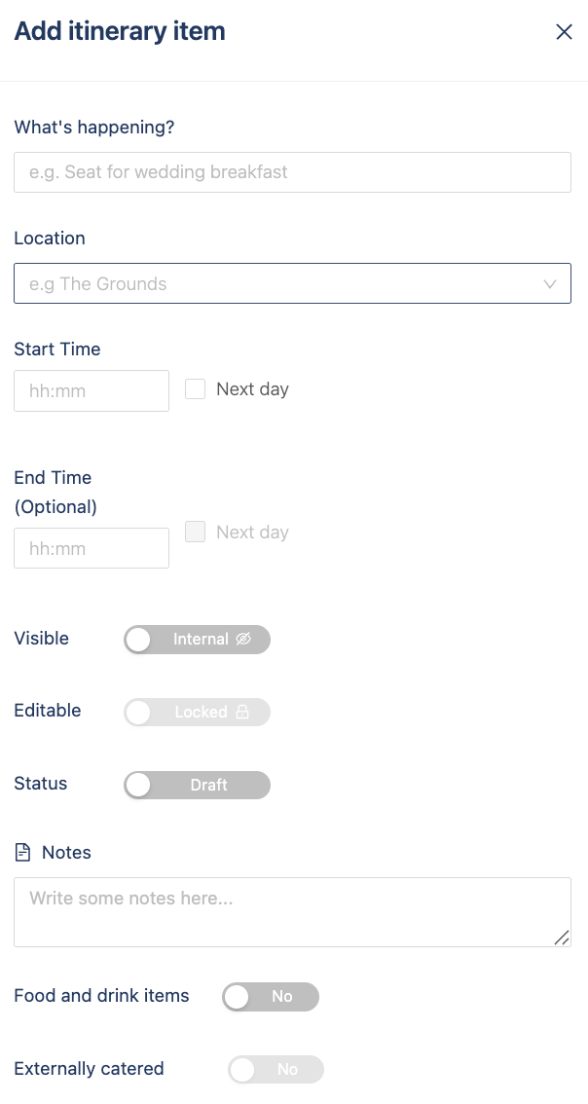
Task: Click the Notes textarea resize handle
Action: 562,938
